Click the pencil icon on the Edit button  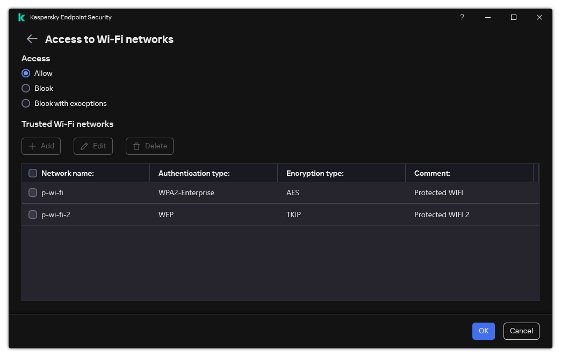click(85, 146)
